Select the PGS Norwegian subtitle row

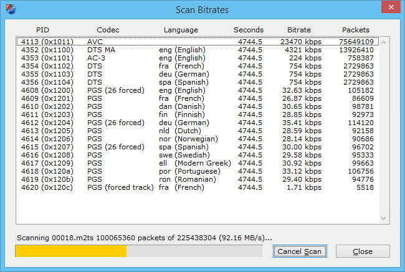pos(198,139)
